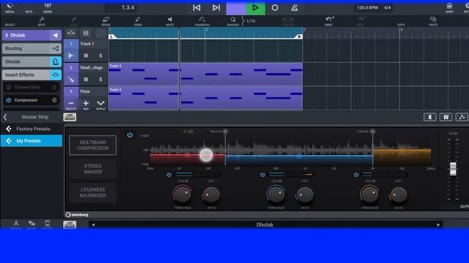Image resolution: width=469 pixels, height=263 pixels.
Task: Toggle the metronome icon
Action: (x=295, y=8)
